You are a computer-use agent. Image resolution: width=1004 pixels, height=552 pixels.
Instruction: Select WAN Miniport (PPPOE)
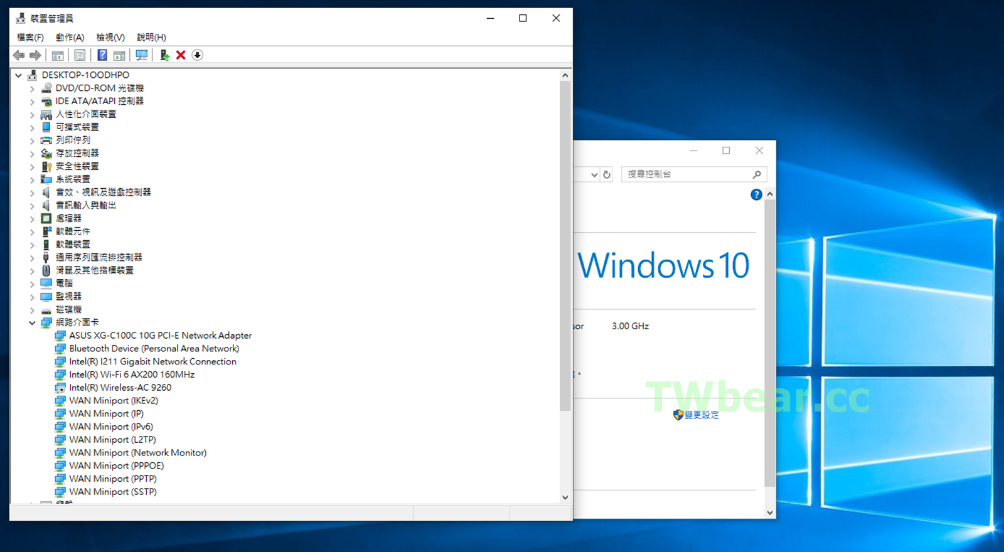click(116, 466)
